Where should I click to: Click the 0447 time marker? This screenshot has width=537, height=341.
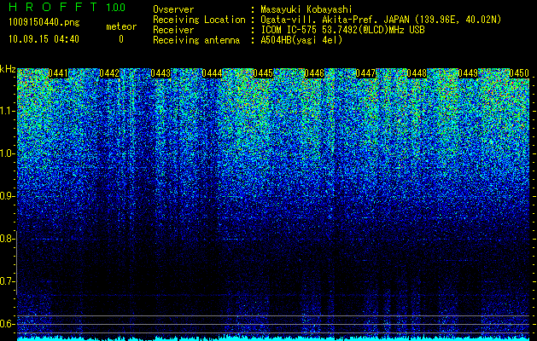click(365, 73)
